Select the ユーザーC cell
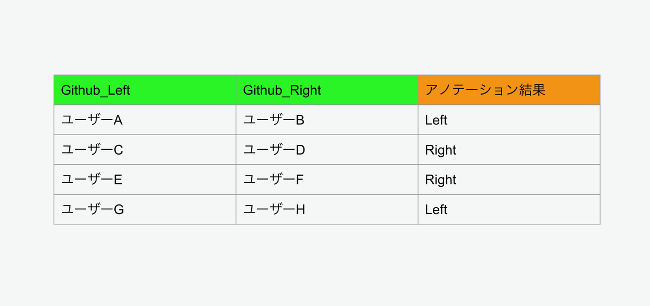The width and height of the screenshot is (650, 306). (x=145, y=150)
